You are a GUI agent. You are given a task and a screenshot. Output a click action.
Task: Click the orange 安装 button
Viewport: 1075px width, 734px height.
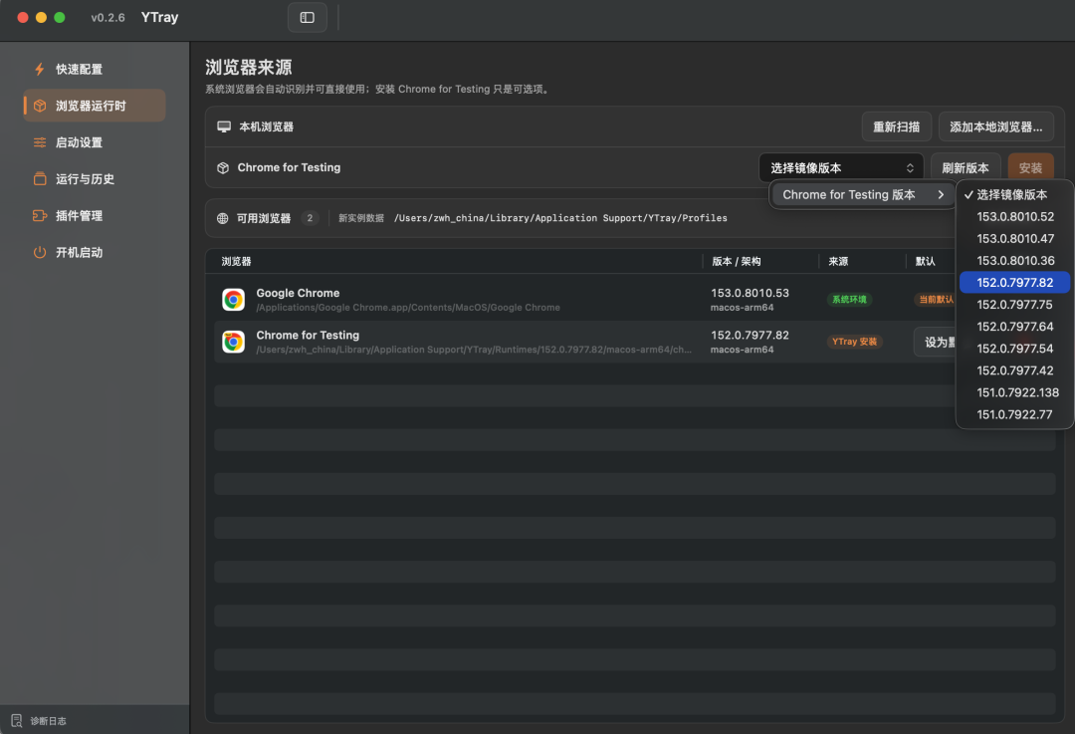coord(1030,168)
